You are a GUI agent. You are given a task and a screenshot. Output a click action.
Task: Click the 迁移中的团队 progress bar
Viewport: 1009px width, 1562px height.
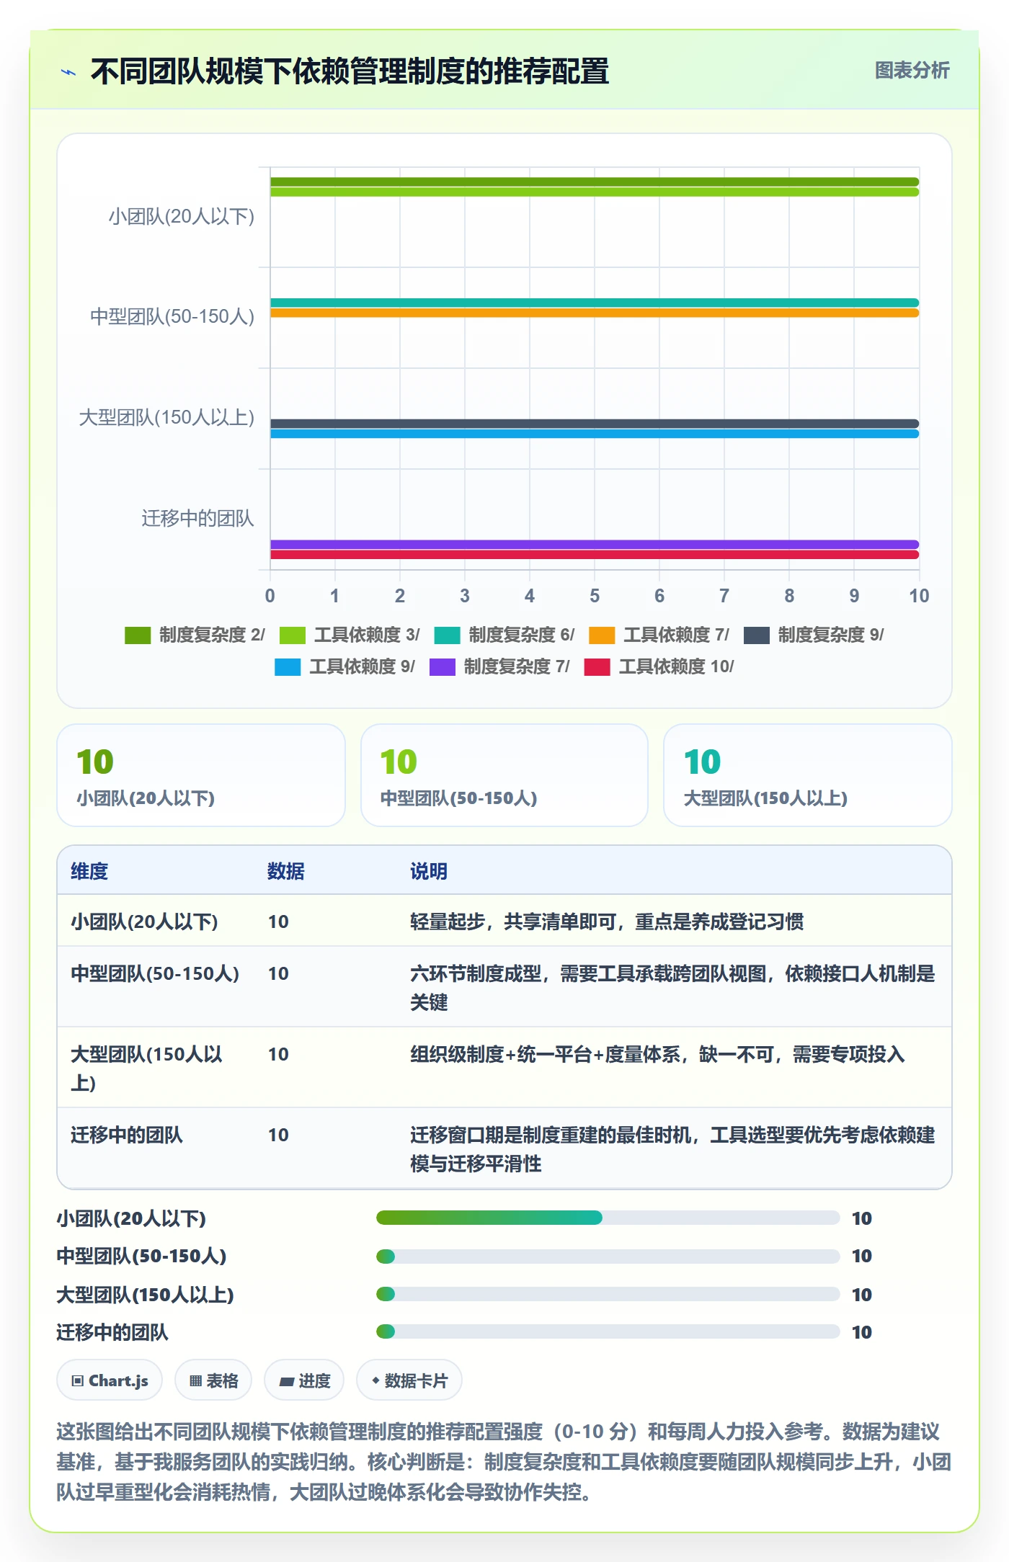(x=608, y=1331)
